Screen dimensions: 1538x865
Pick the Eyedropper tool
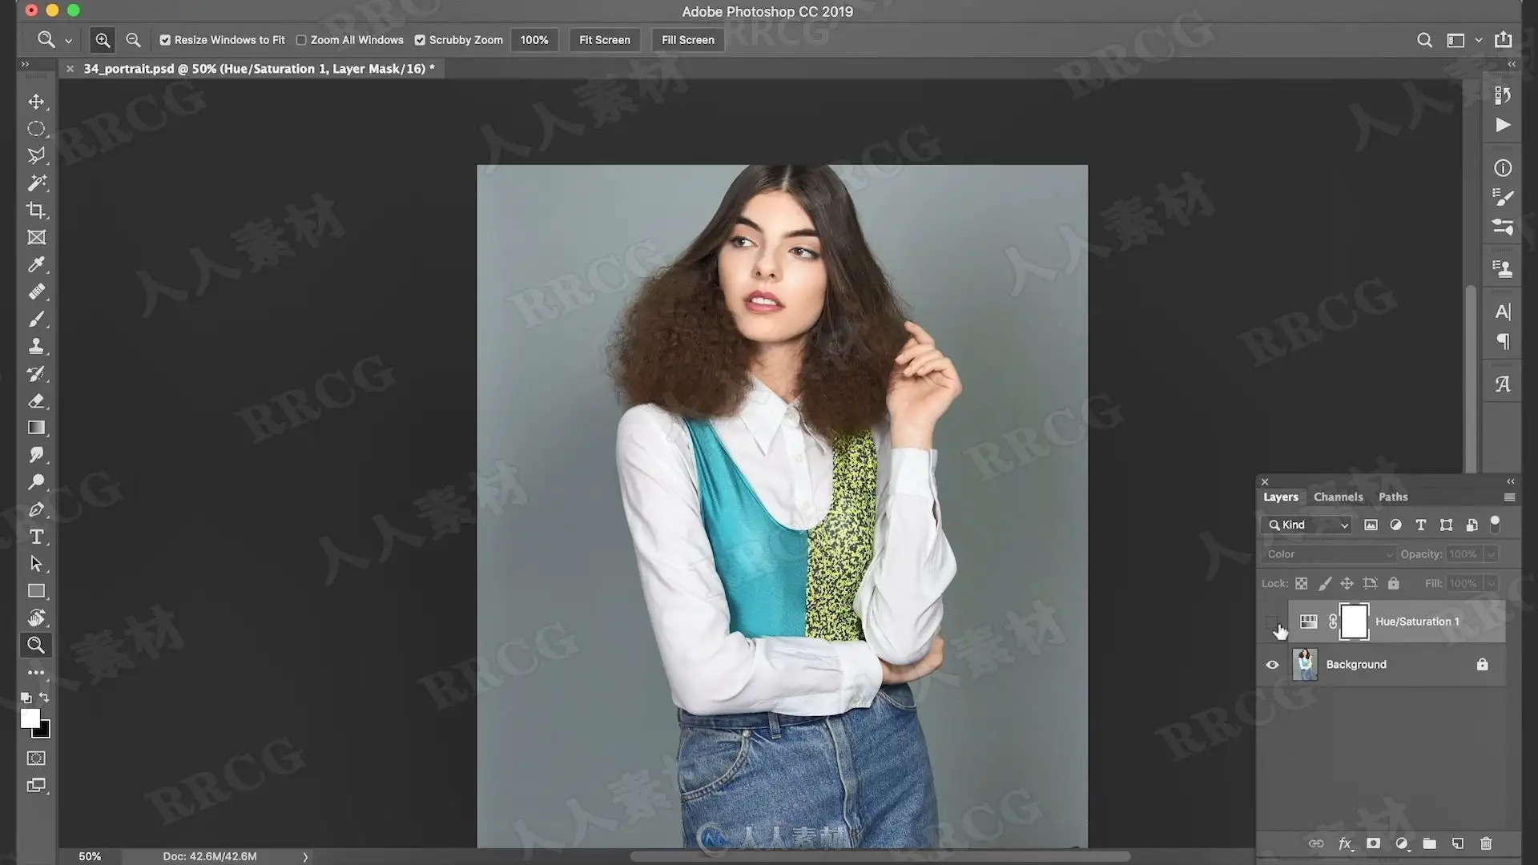[36, 265]
